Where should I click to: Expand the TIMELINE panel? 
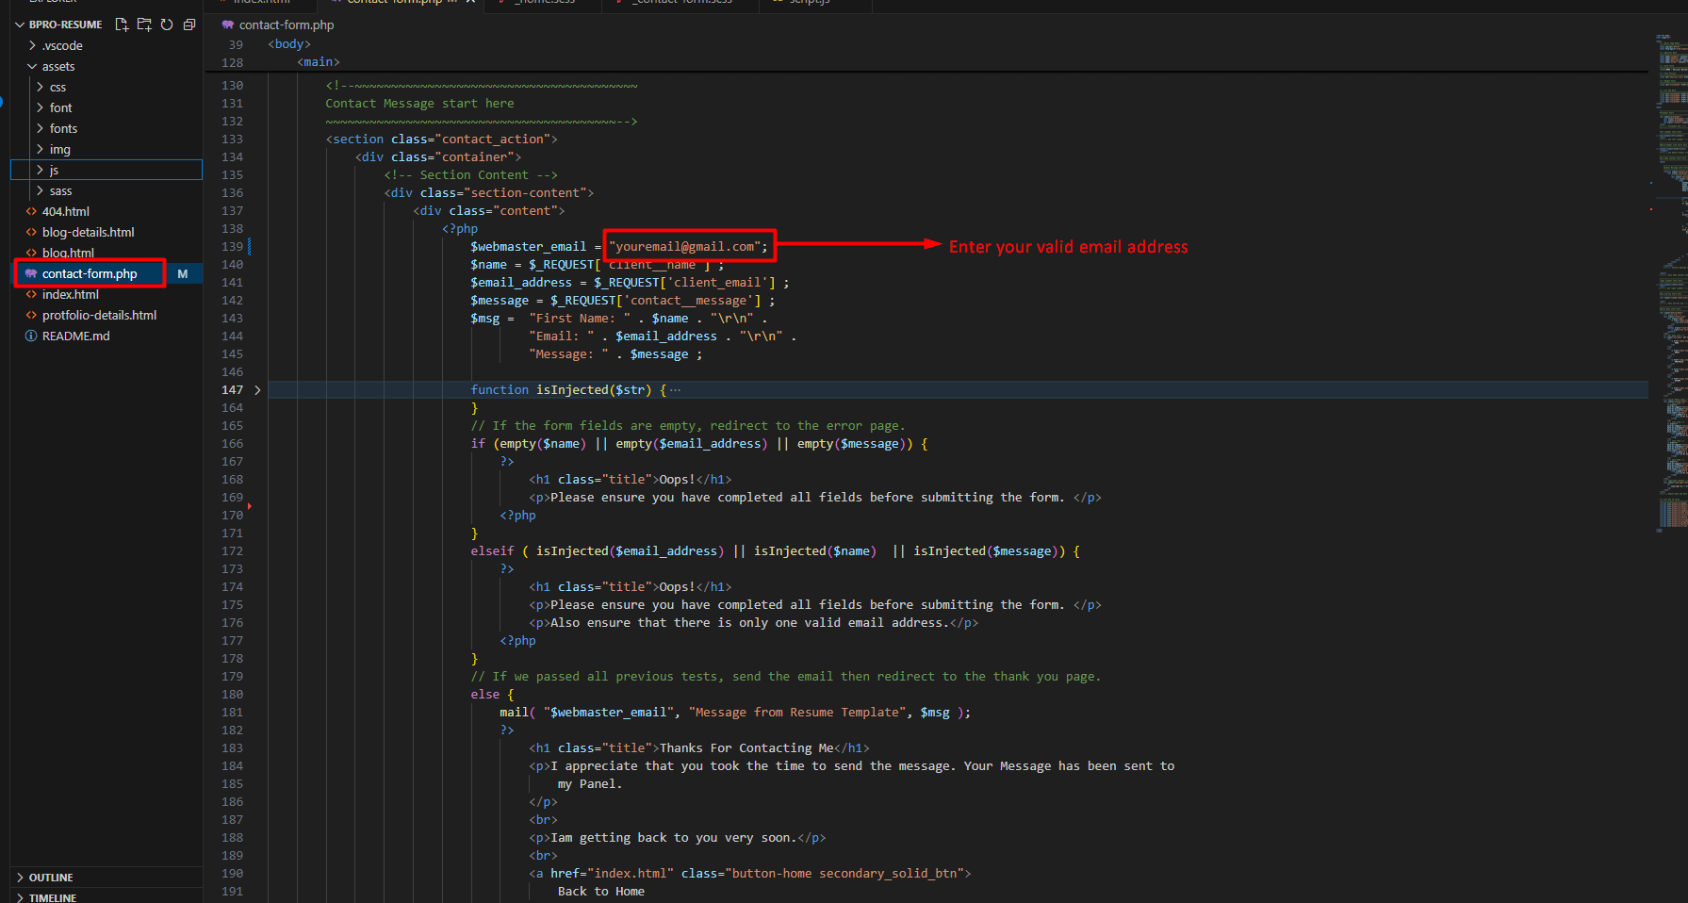pos(21,897)
